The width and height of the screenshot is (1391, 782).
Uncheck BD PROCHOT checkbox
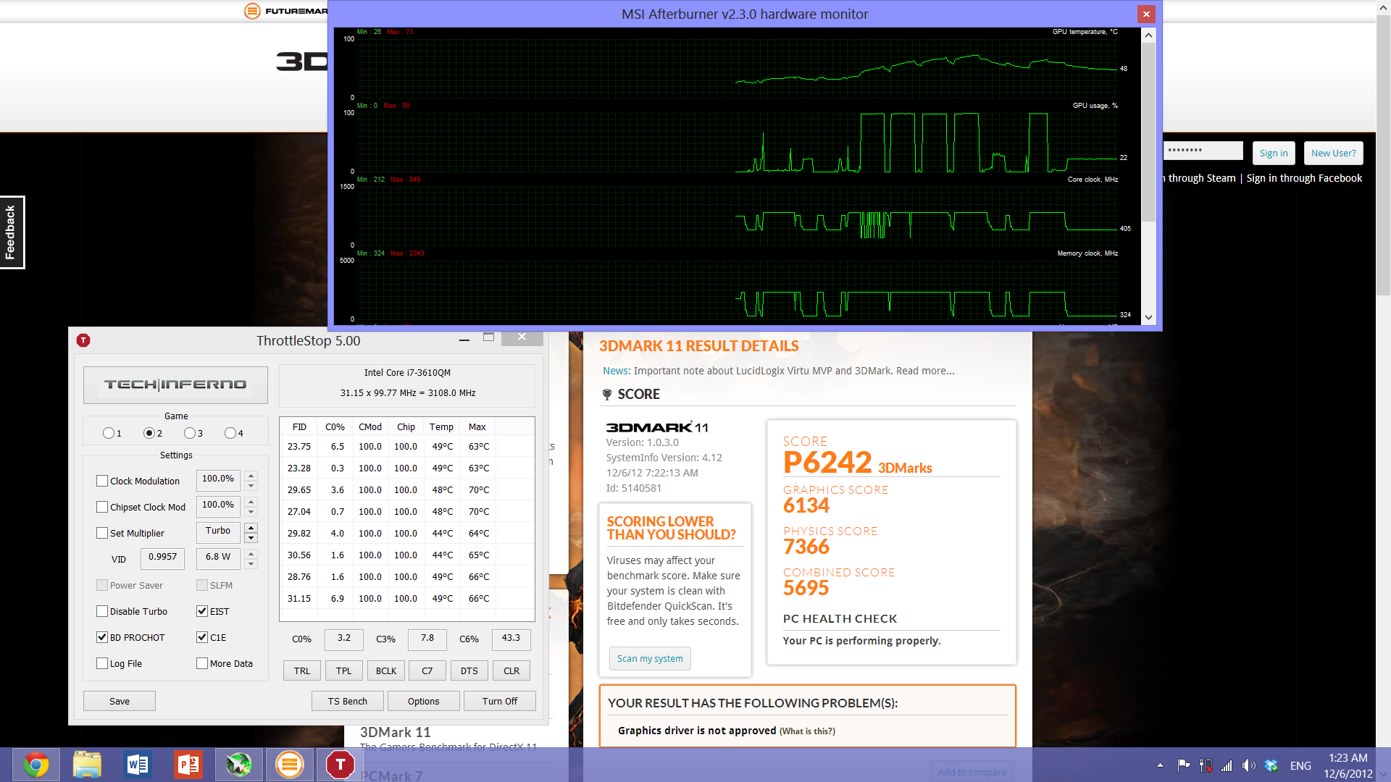(102, 637)
